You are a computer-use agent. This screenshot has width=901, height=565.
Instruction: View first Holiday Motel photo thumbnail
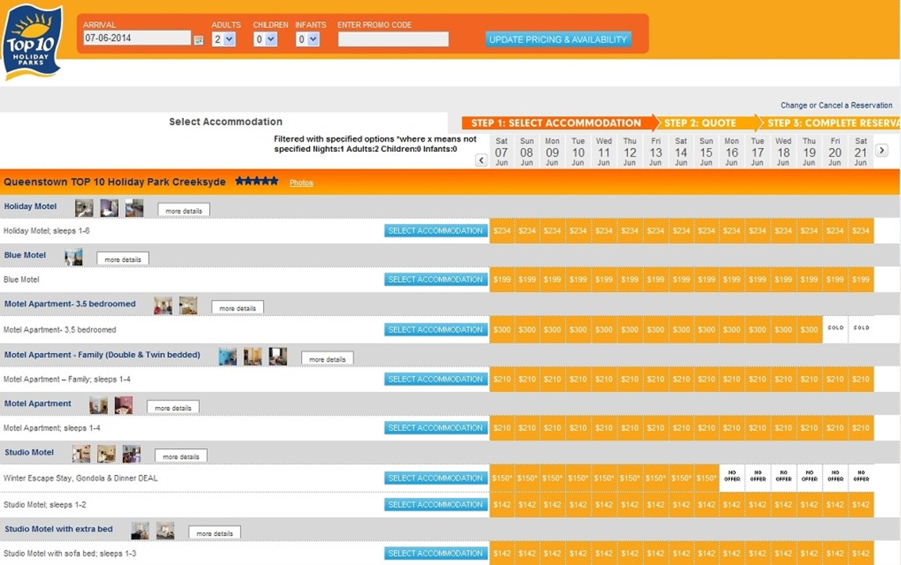tap(84, 208)
